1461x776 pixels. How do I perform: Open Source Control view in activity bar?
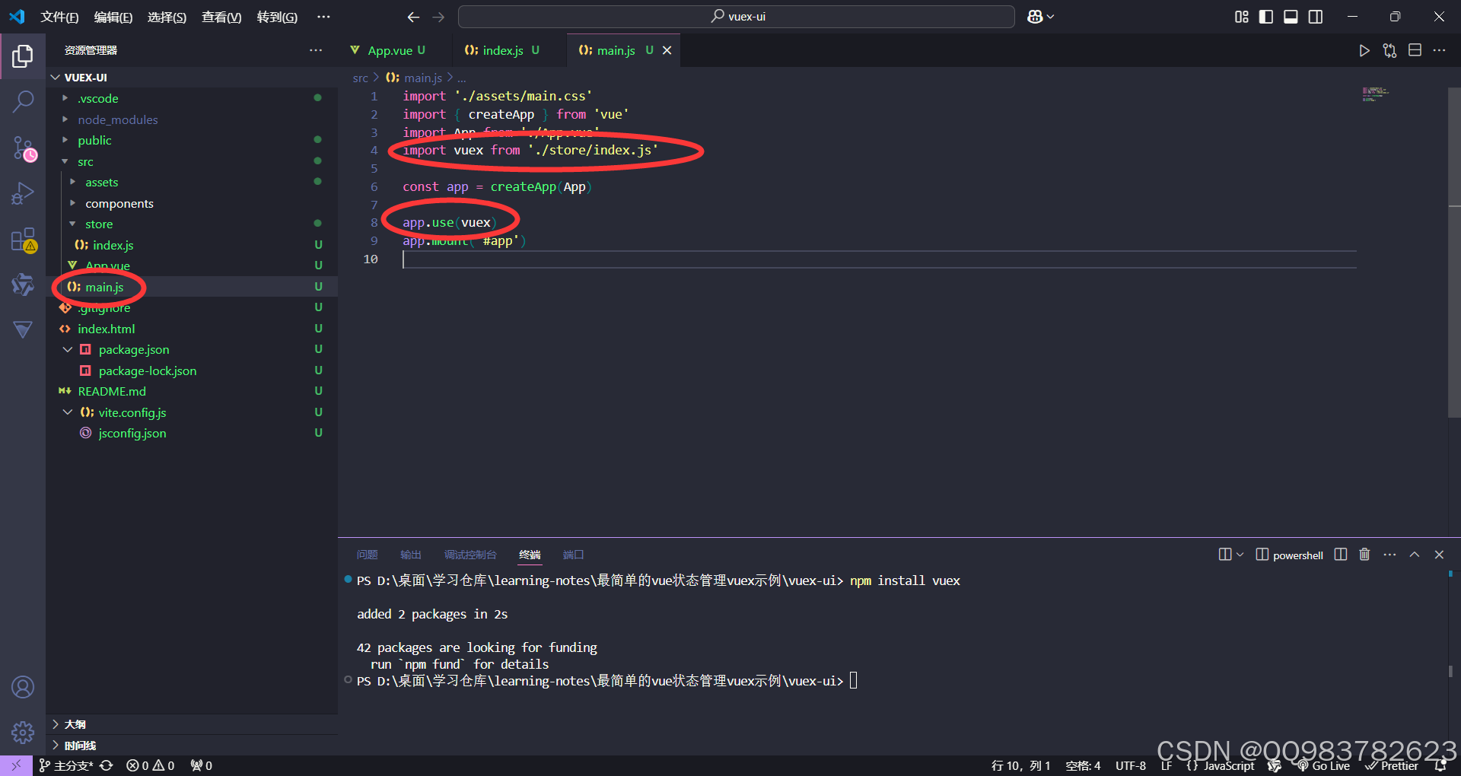coord(23,148)
